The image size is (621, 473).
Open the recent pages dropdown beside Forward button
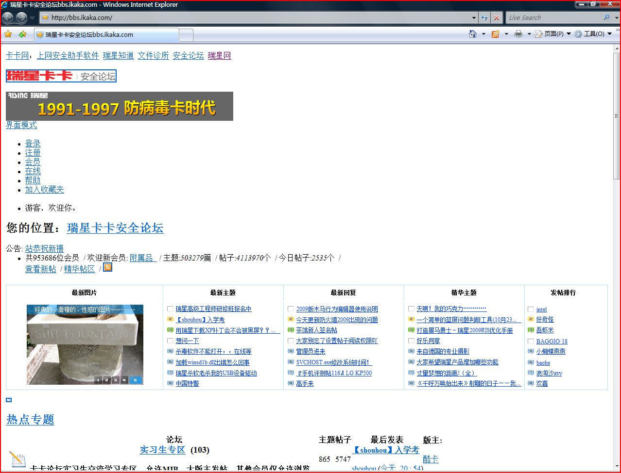[x=32, y=18]
